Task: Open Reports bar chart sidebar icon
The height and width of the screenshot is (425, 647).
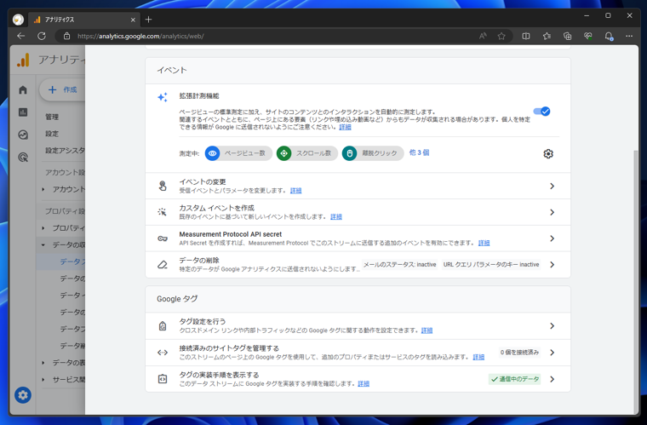Action: point(23,112)
